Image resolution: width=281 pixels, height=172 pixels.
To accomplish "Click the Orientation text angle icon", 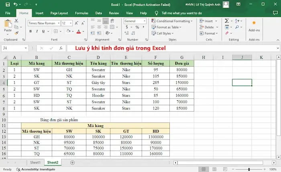I will (108, 33).
